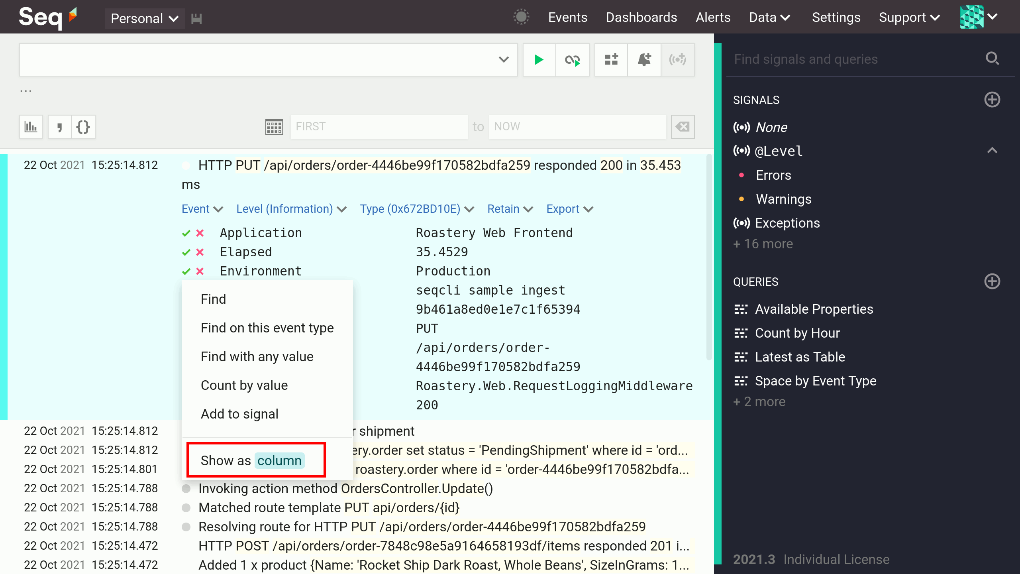Open the Level (Information) dropdown
The image size is (1020, 574).
pos(291,209)
